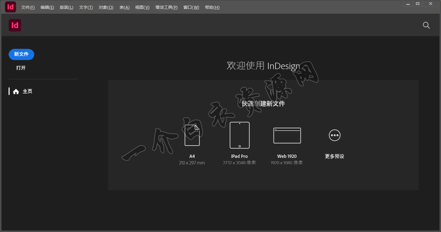The height and width of the screenshot is (232, 441).
Task: Click the 打开 button
Action: click(21, 68)
